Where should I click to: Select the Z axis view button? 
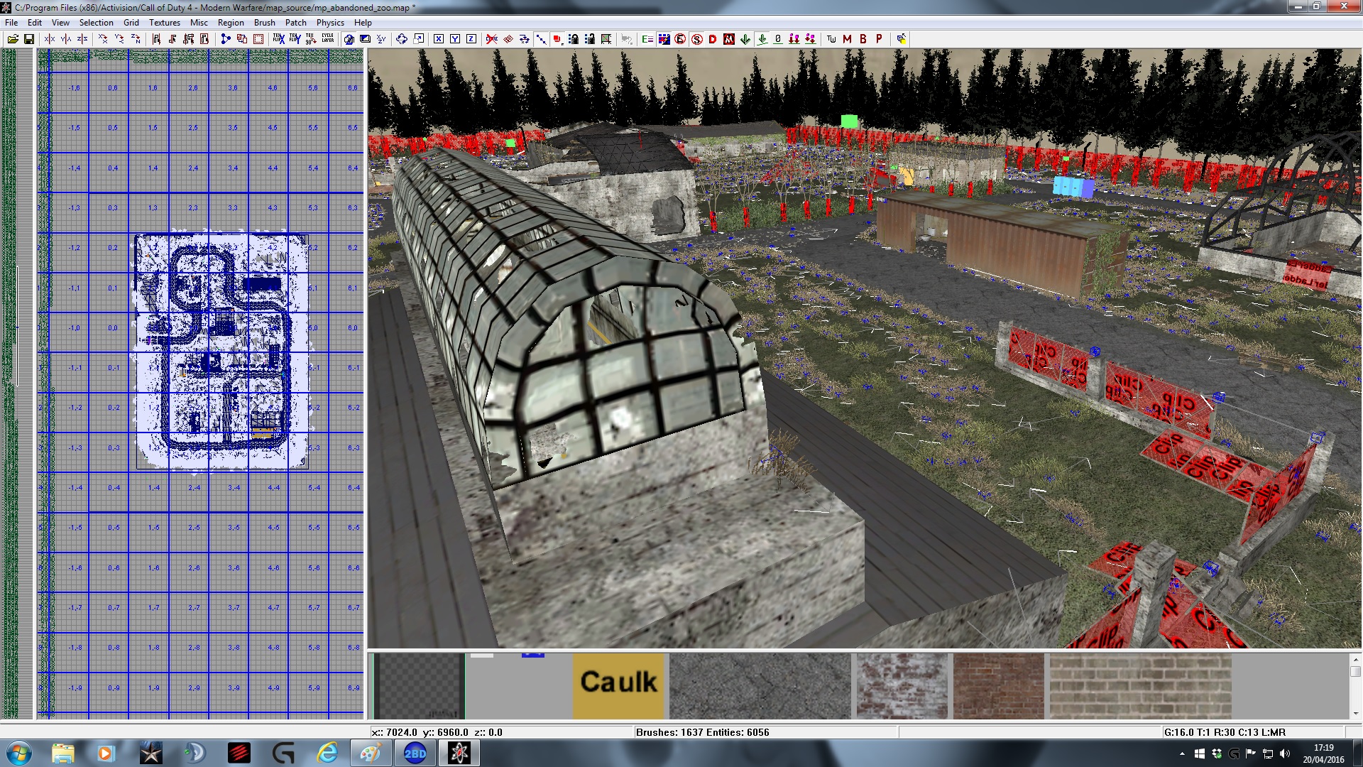pos(471,39)
